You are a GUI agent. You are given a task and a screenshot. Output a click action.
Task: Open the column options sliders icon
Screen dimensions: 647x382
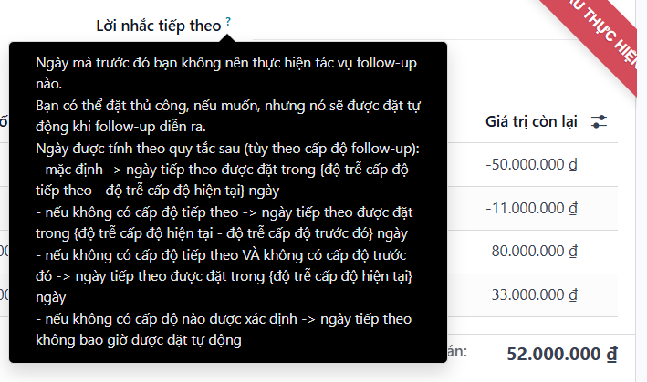tap(599, 122)
